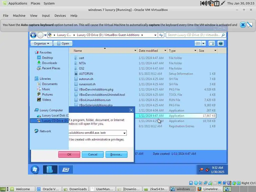
Task: Open the host Places menu
Action: click(x=35, y=3)
